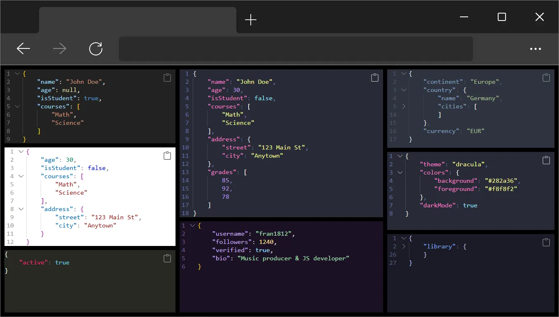Collapse the "colors" object in dracula panel
Image resolution: width=559 pixels, height=317 pixels.
tap(400, 172)
